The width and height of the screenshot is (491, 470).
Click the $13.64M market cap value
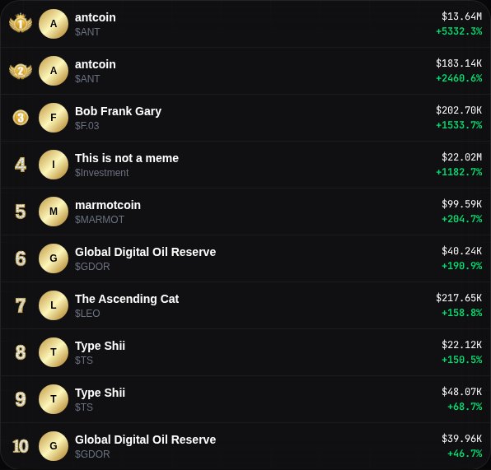(x=462, y=16)
